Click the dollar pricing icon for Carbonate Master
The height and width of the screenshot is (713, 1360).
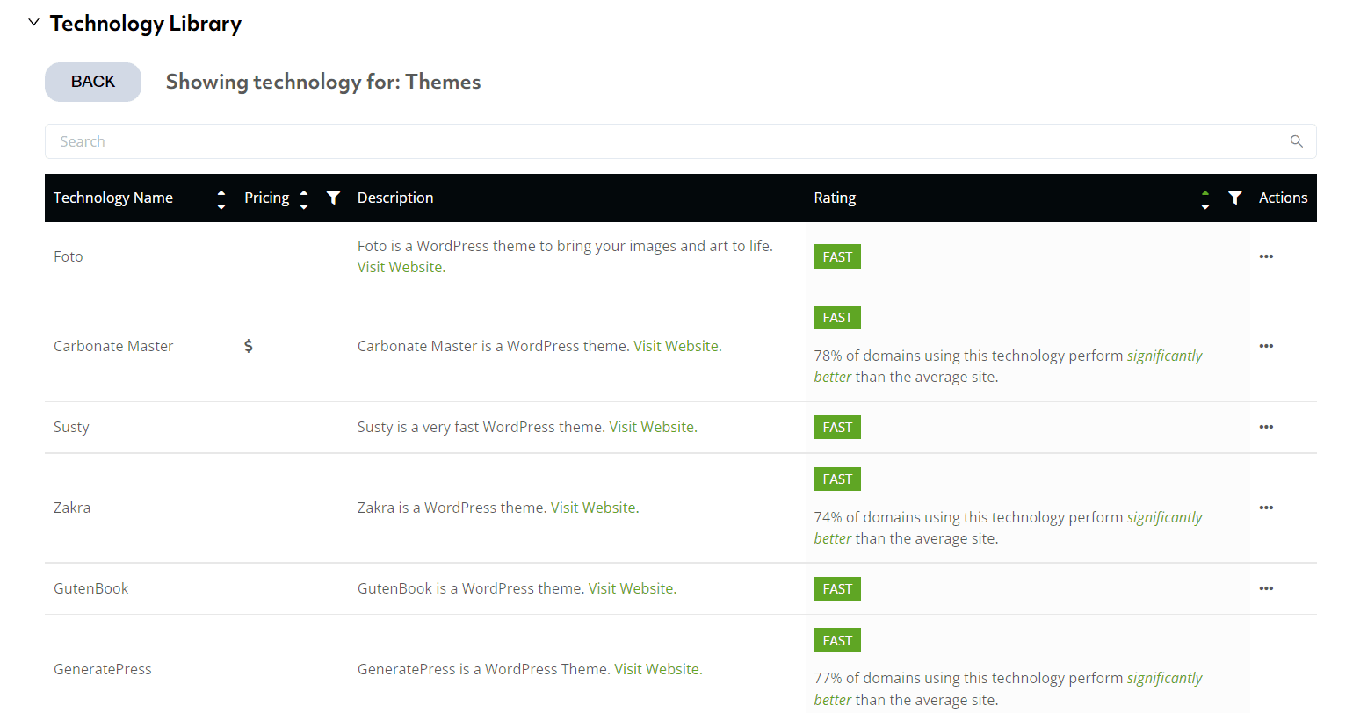click(x=249, y=346)
